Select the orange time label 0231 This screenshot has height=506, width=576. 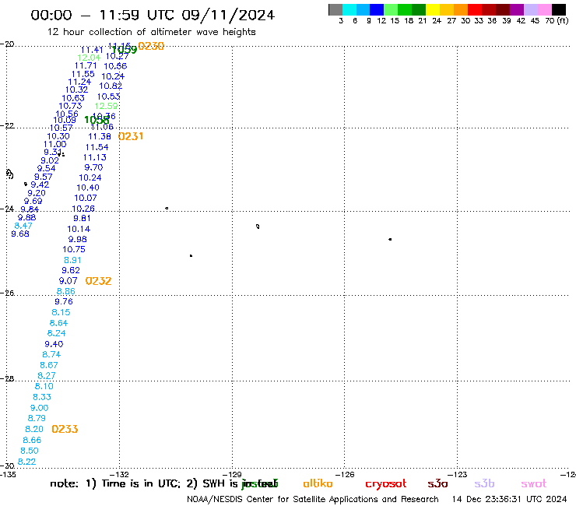pos(131,136)
